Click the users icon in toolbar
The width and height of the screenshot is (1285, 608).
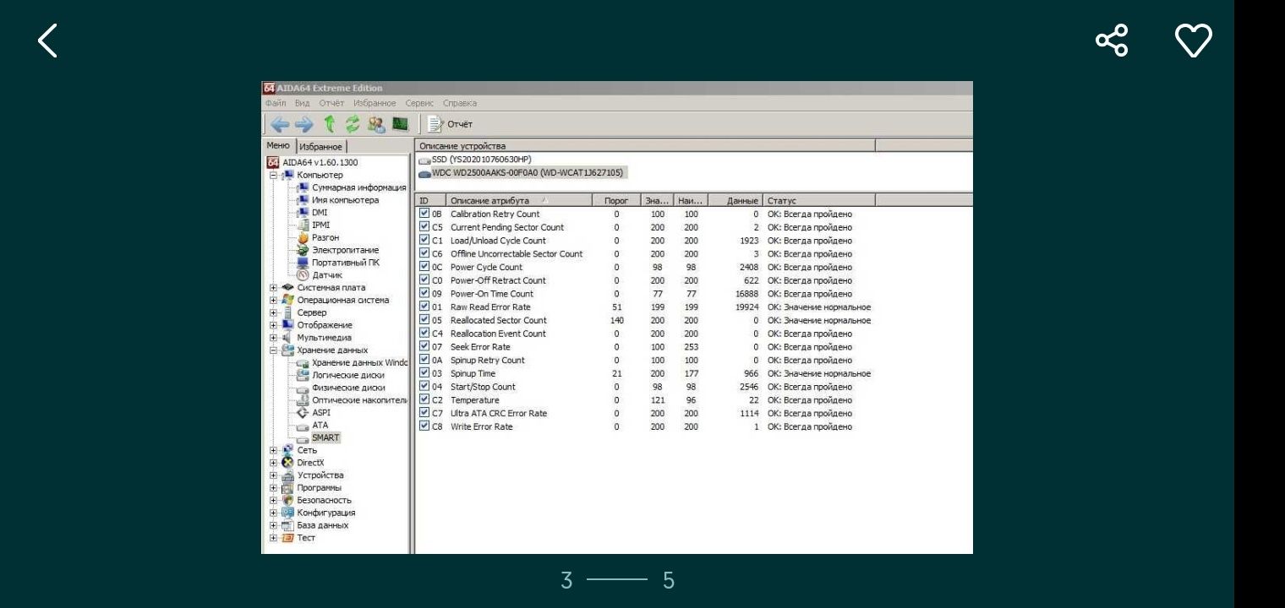pyautogui.click(x=376, y=124)
